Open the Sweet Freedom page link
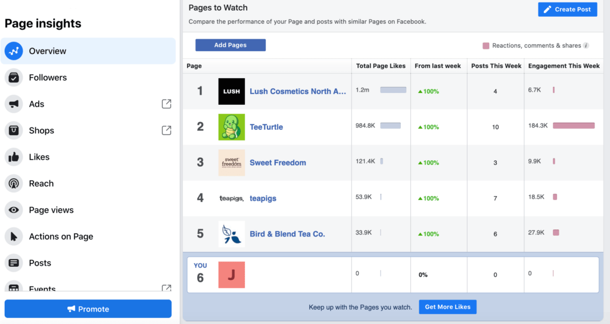This screenshot has width=610, height=324. (x=278, y=163)
